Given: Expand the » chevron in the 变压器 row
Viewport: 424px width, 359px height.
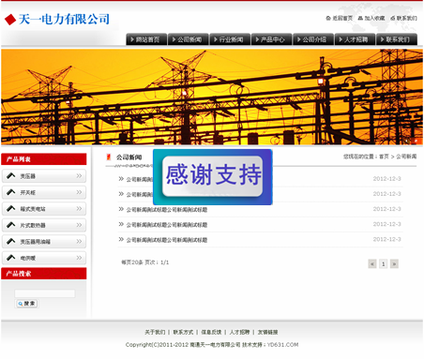Looking at the screenshot, I should (79, 176).
